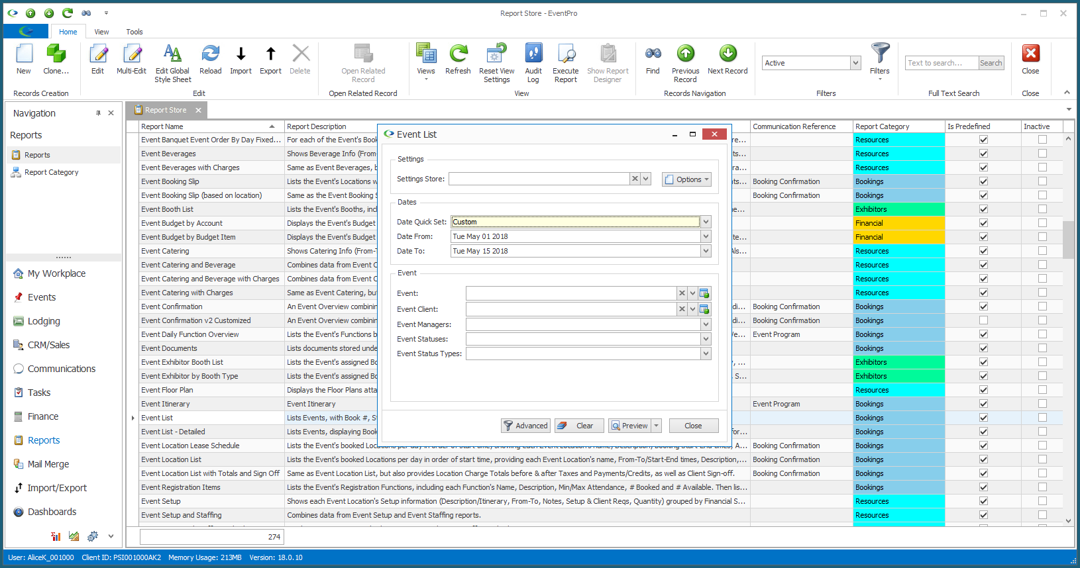
Task: Open Events in navigation
Action: [41, 297]
